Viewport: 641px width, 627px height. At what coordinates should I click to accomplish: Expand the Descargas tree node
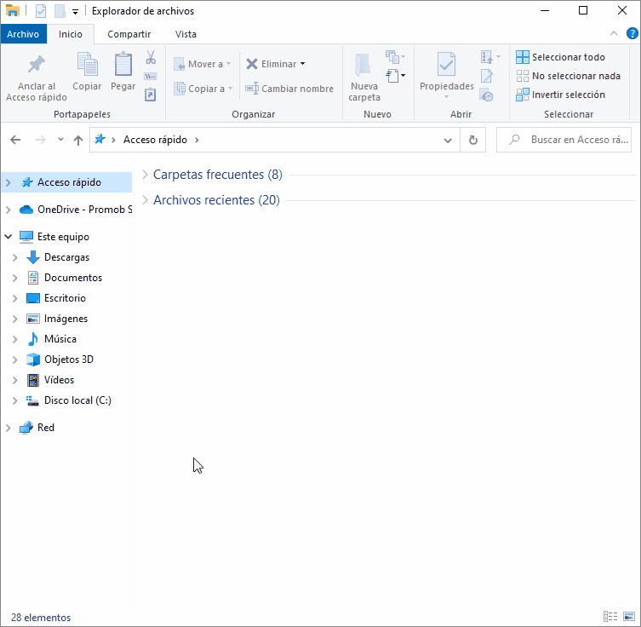tap(15, 257)
